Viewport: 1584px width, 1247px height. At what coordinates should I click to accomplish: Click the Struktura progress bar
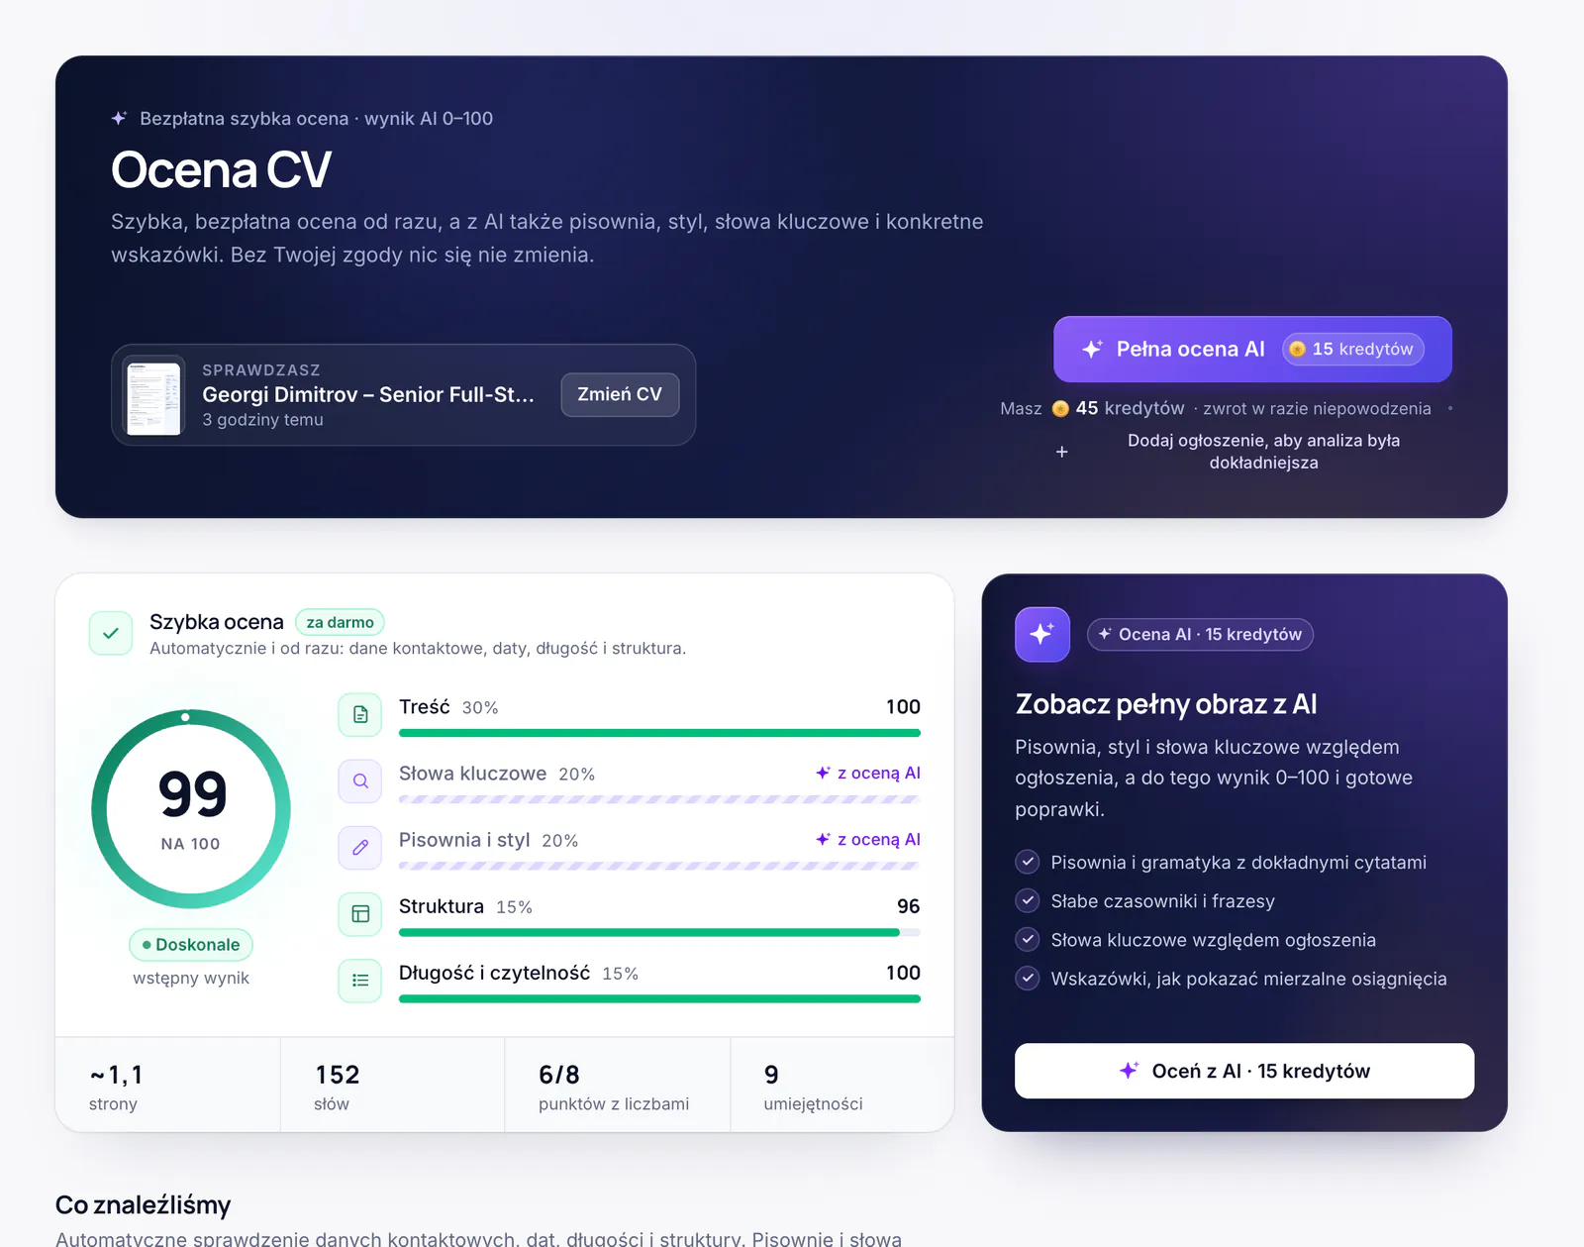(659, 932)
